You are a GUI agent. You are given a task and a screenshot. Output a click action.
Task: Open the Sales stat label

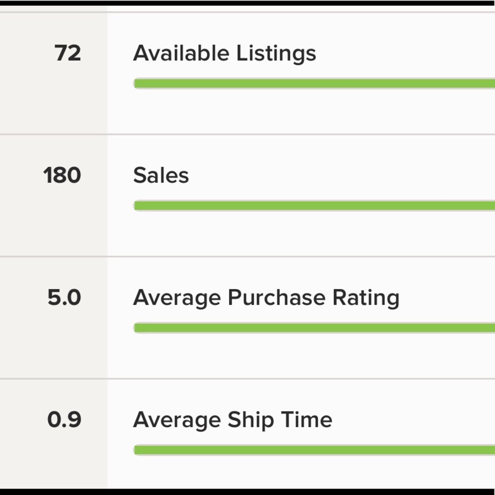161,176
